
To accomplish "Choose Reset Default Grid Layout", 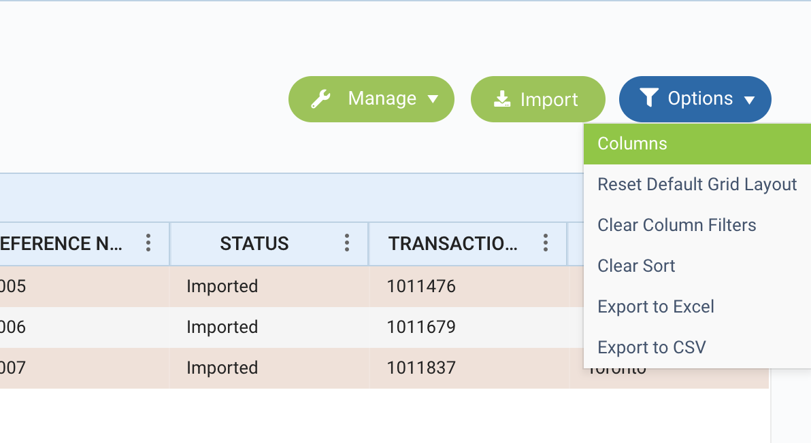I will (x=697, y=185).
